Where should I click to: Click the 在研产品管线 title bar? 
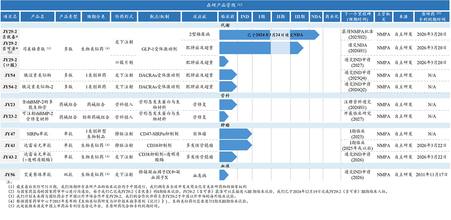pyautogui.click(x=225, y=5)
